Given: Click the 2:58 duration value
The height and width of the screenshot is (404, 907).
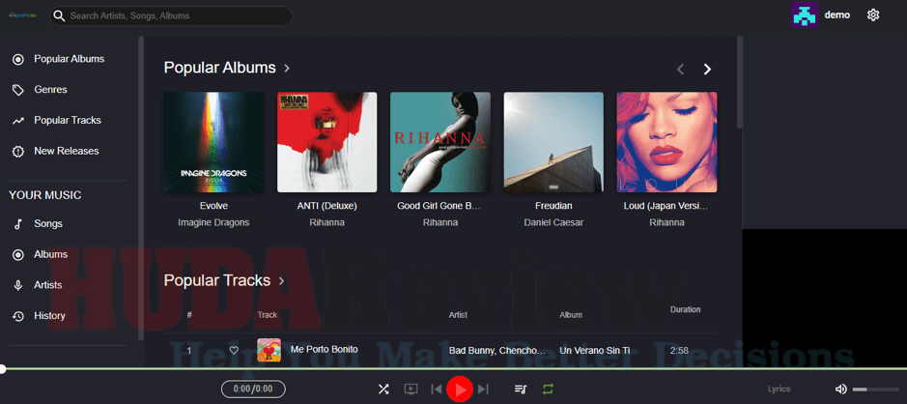Looking at the screenshot, I should [x=679, y=351].
